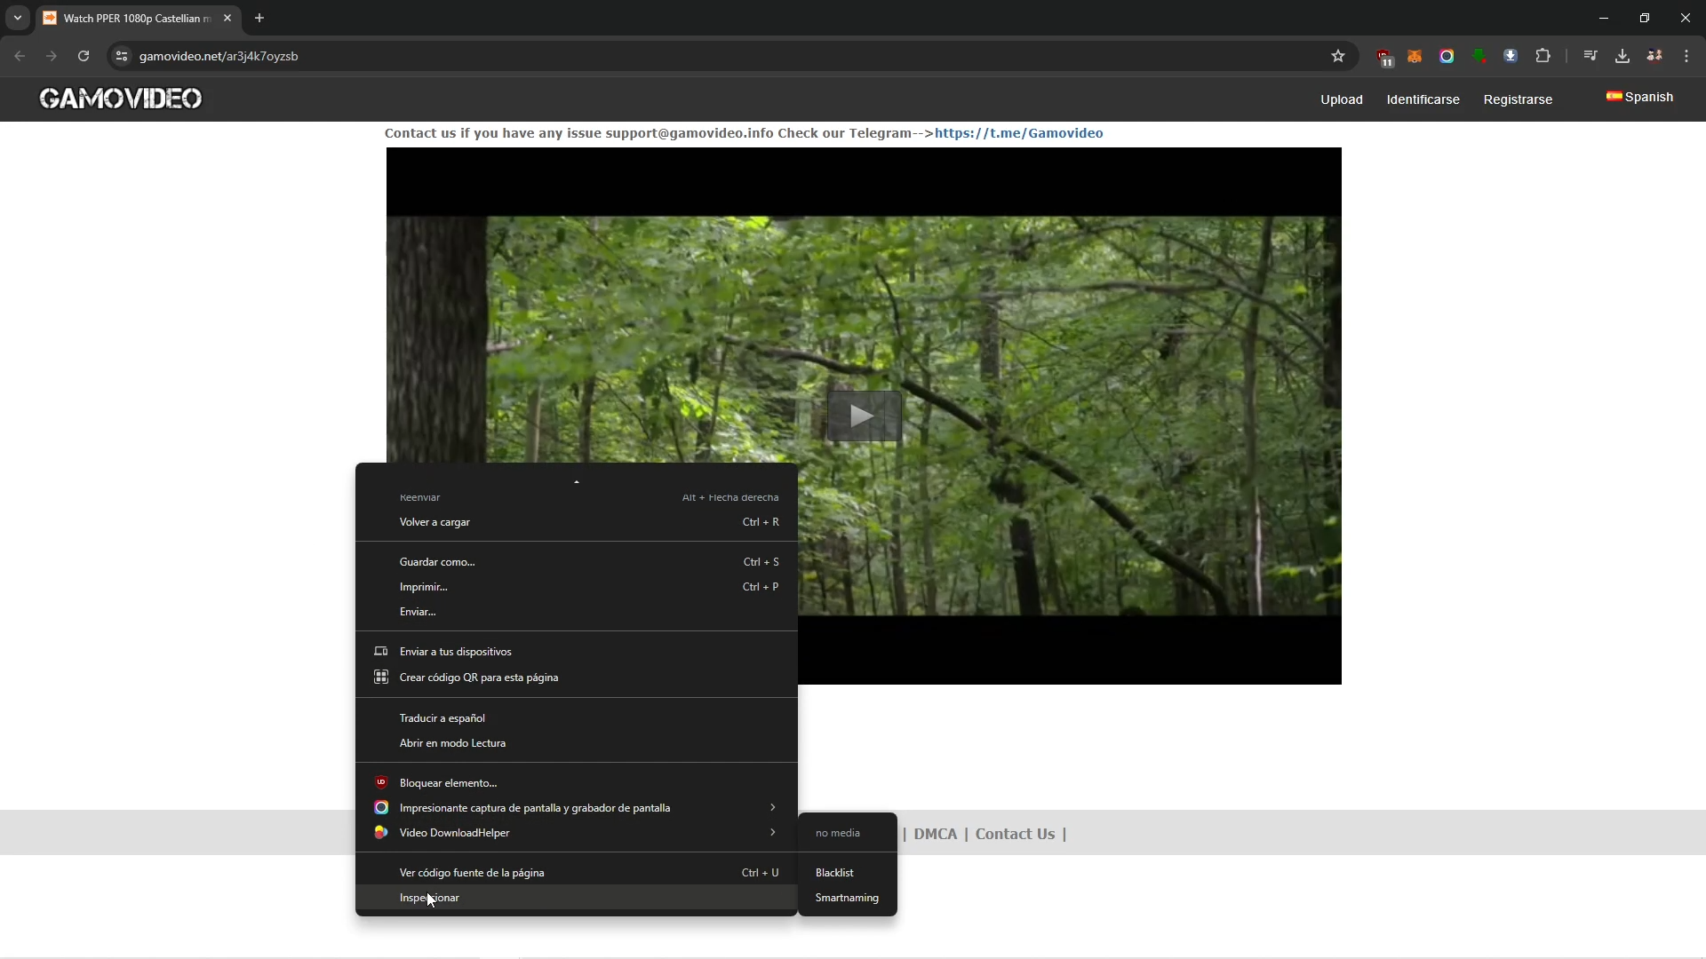Open the MetaMask fox extension
Screen dimensions: 1706x959
pyautogui.click(x=1415, y=57)
